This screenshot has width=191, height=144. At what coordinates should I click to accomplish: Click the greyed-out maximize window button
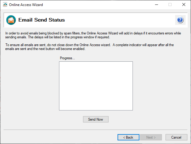(170, 5)
